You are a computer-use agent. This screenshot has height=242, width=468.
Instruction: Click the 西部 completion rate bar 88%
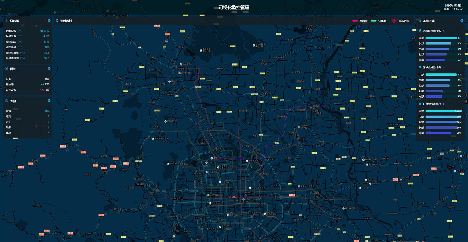[442, 122]
